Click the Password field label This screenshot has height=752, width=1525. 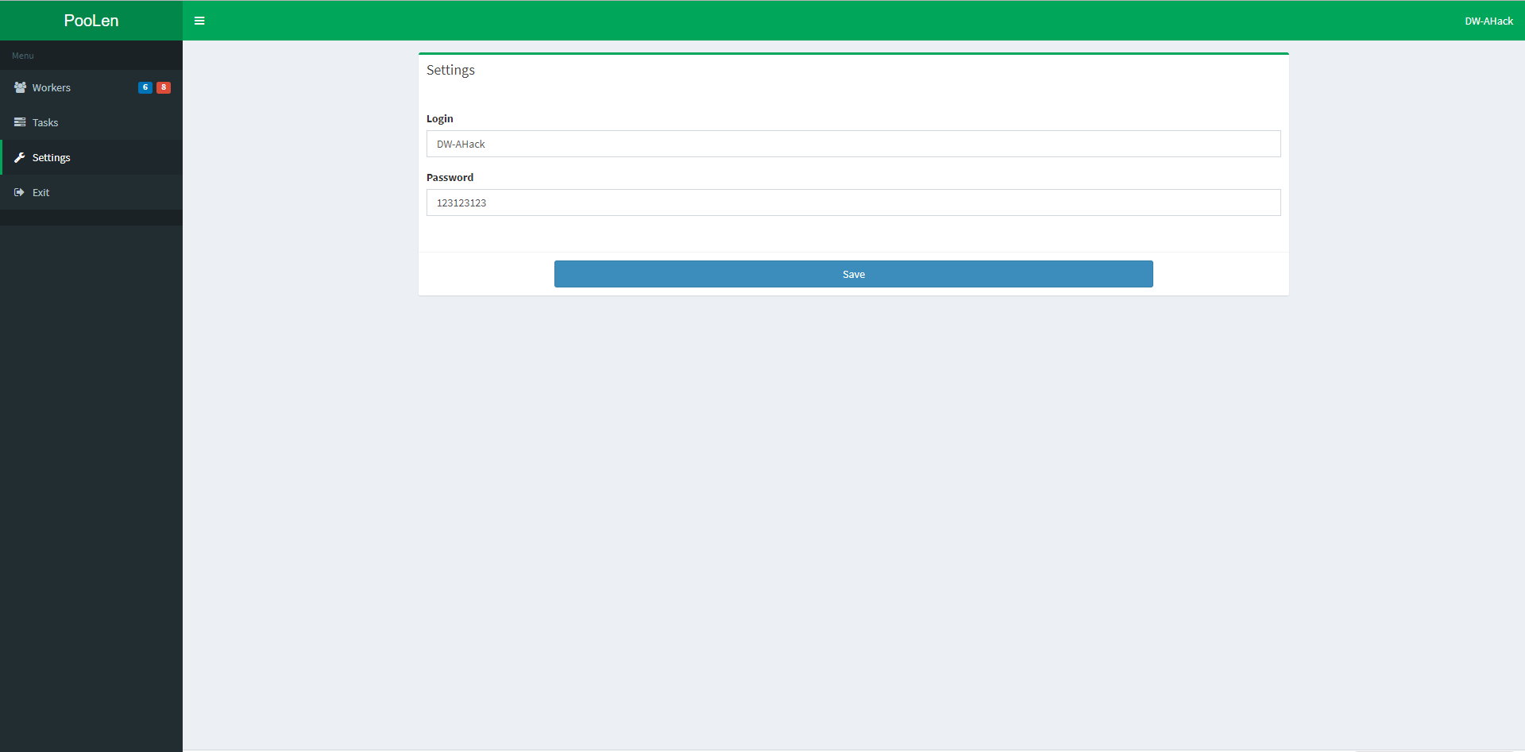point(450,178)
